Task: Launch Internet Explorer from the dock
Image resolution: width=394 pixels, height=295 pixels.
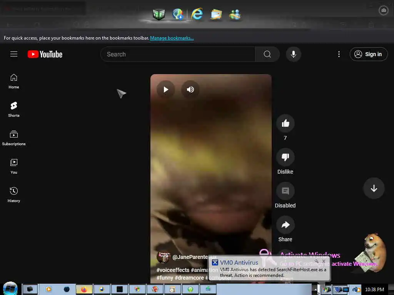Action: click(197, 14)
